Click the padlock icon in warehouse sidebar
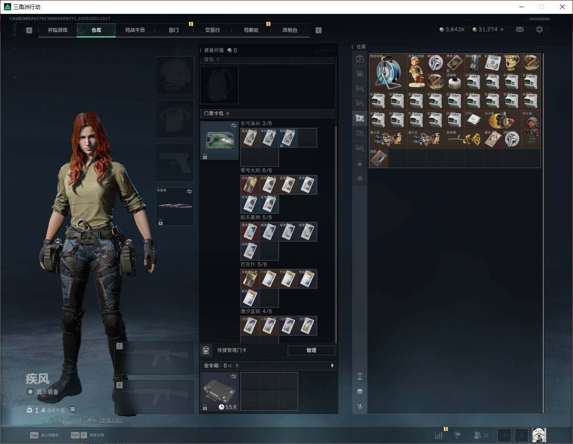573x444 pixels. coord(360,163)
